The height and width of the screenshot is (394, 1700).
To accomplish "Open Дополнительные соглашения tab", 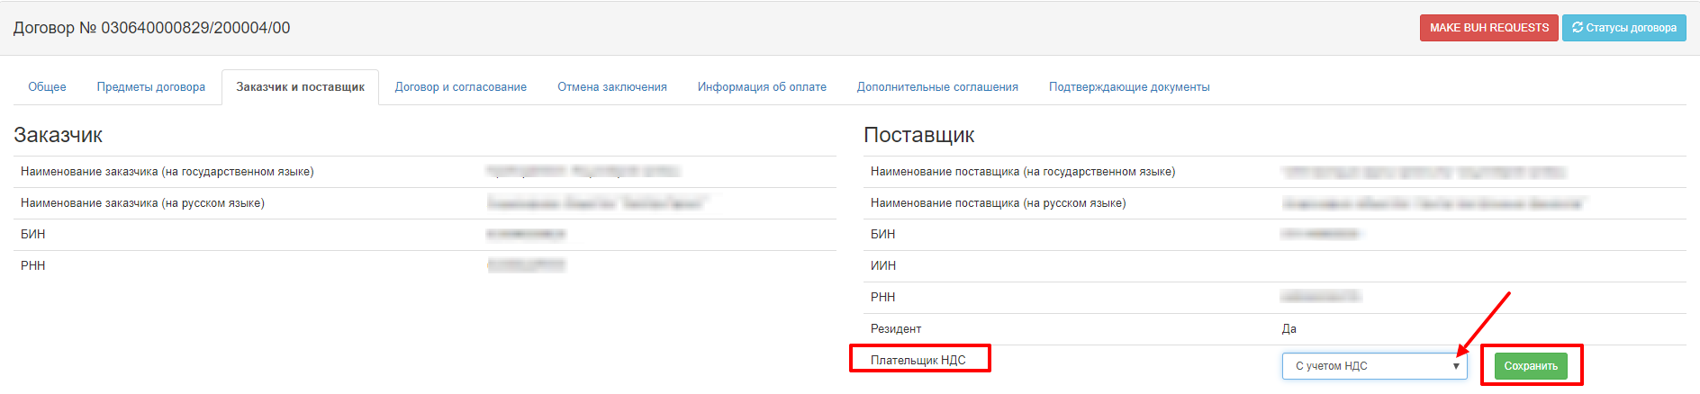I will click(936, 87).
